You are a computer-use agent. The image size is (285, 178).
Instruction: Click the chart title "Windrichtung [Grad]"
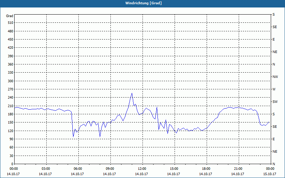click(144, 3)
